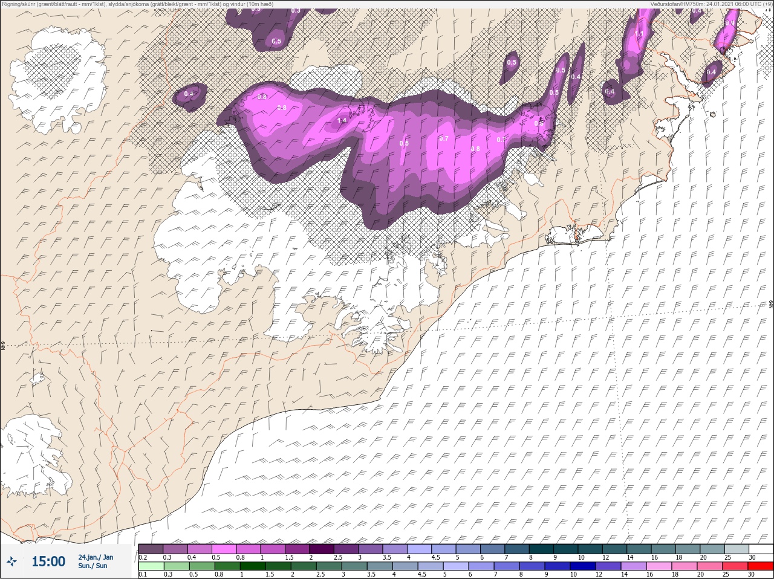Select the 0.3 value label at the top edge of the map
774x579 pixels.
click(296, 10)
